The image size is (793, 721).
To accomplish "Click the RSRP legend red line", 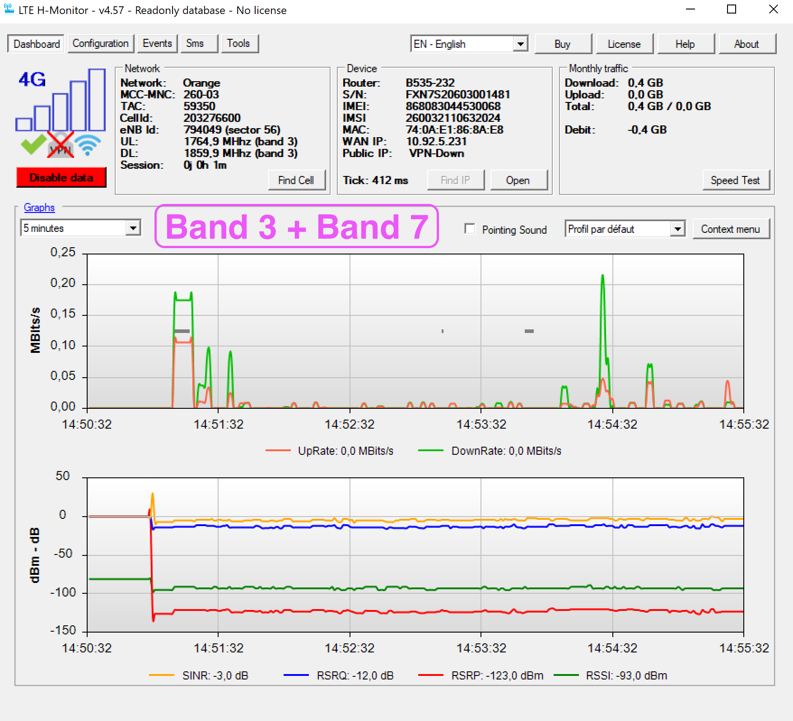I will point(431,675).
